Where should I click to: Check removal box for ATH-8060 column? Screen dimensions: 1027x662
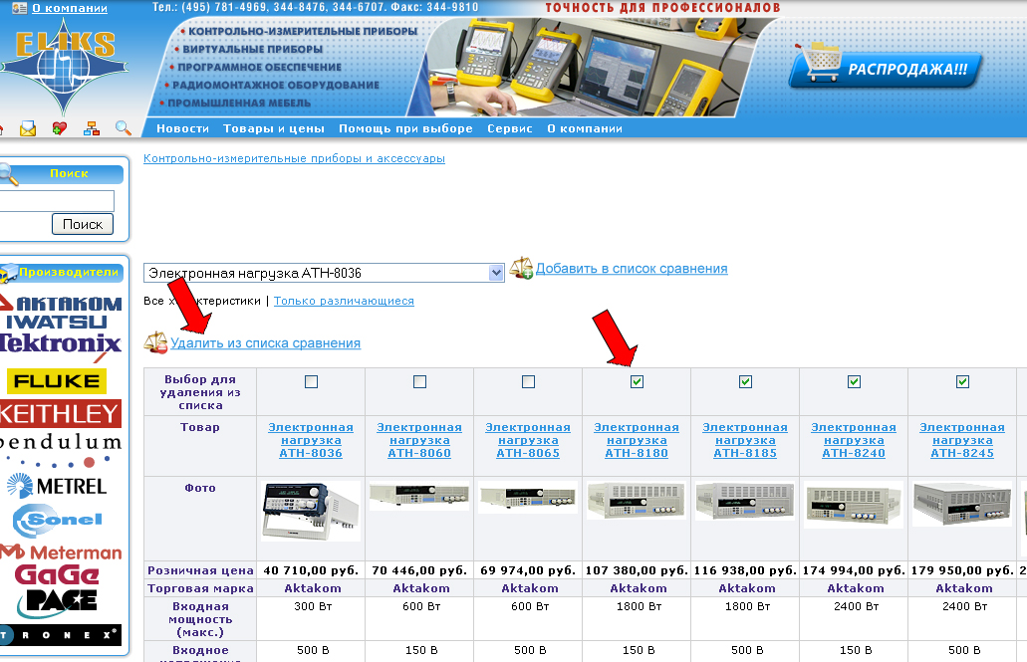pyautogui.click(x=419, y=381)
